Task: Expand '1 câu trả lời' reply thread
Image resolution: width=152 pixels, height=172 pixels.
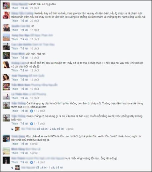Action: point(56,168)
